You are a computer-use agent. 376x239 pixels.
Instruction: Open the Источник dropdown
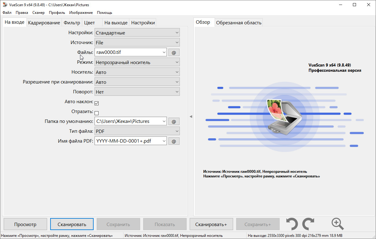[137, 43]
